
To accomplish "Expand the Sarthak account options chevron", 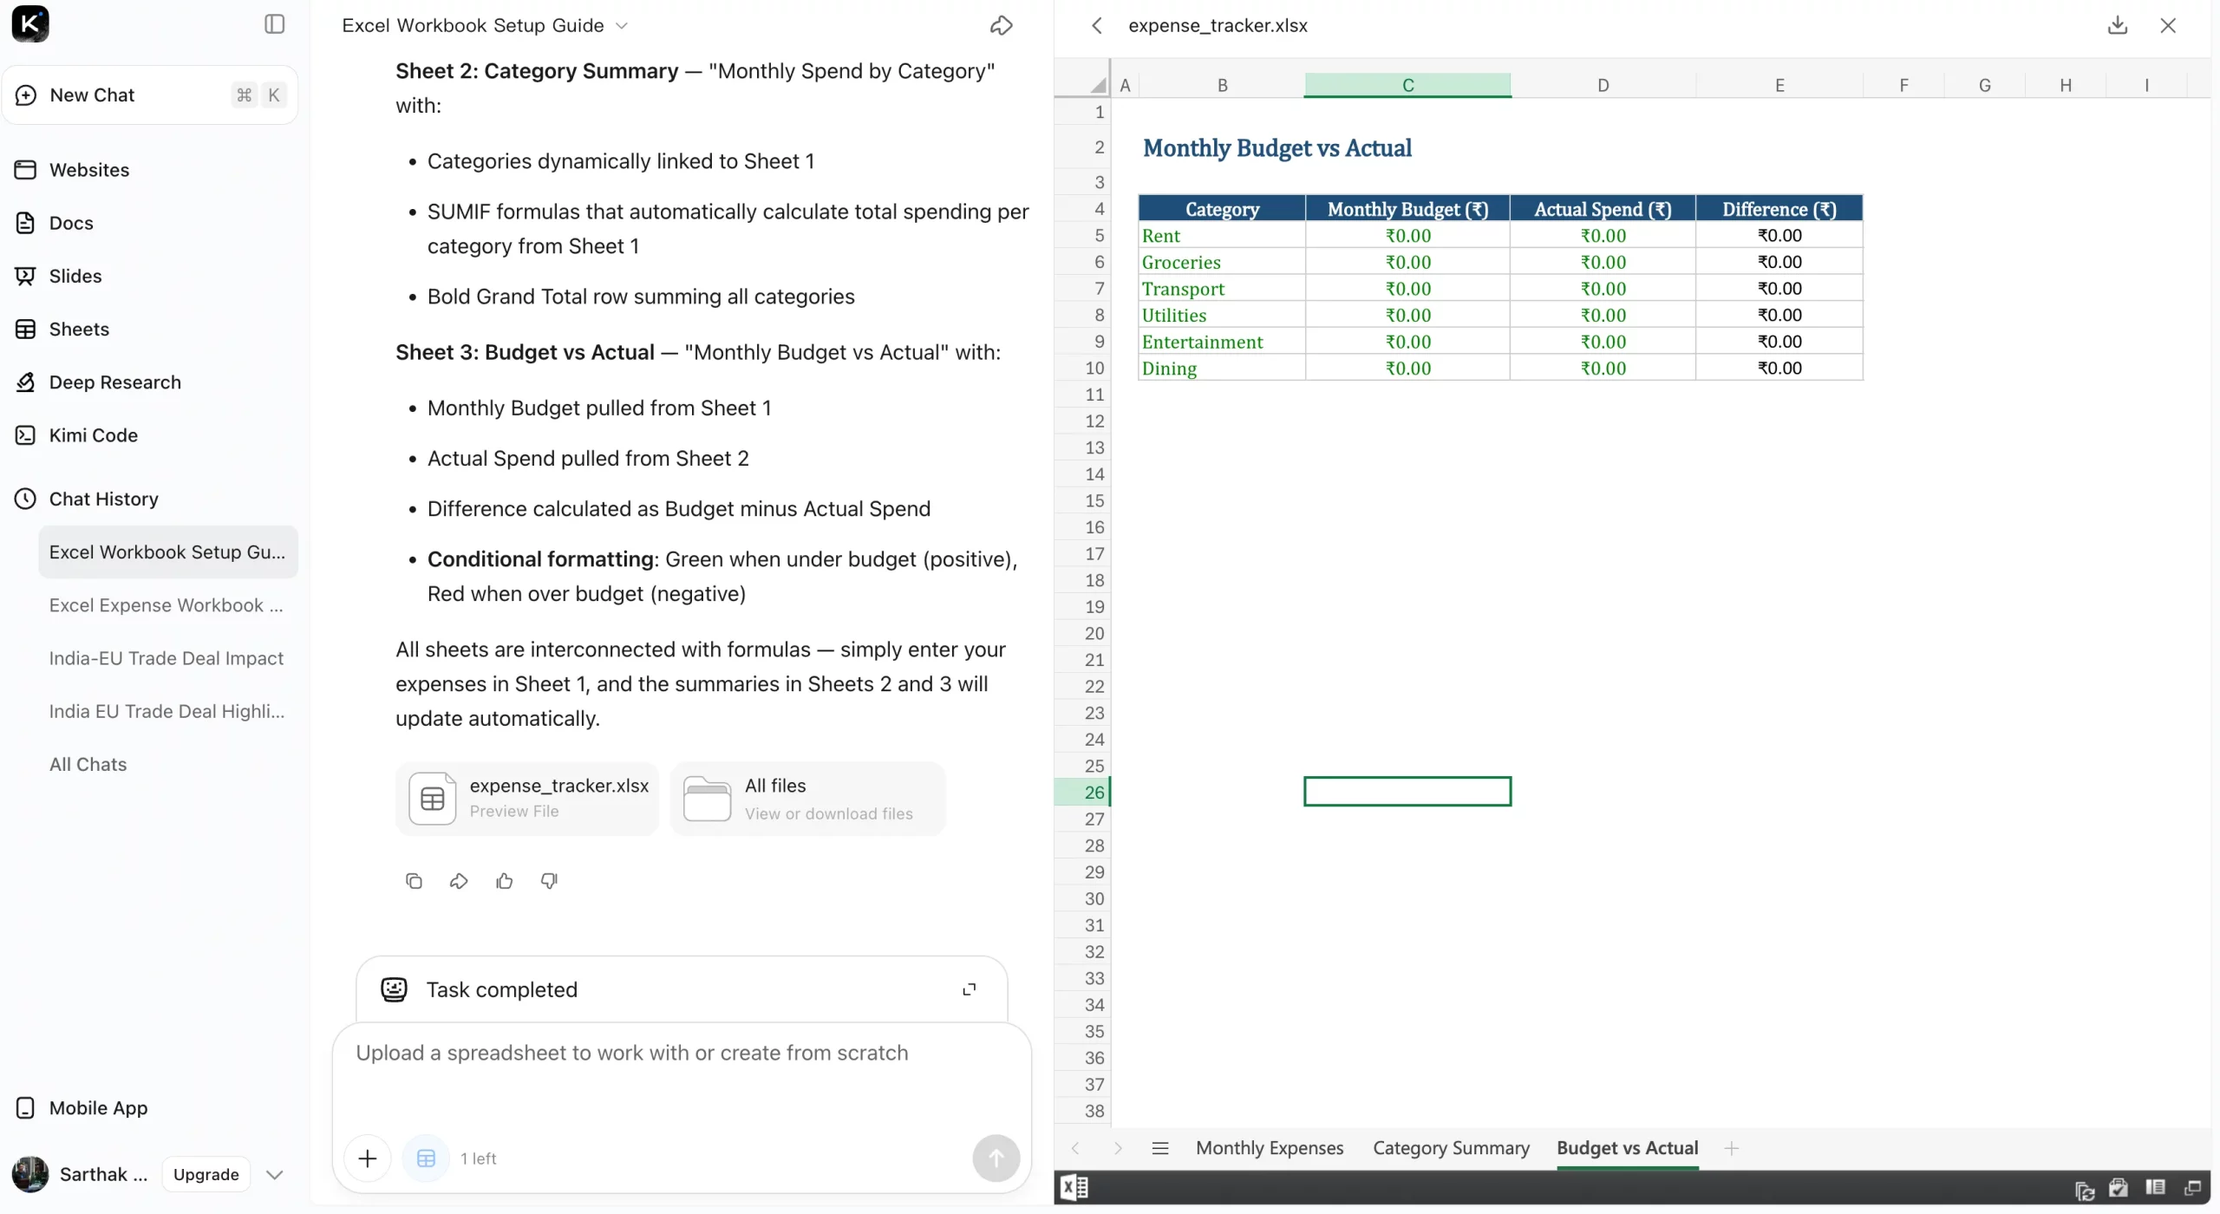I will (274, 1174).
